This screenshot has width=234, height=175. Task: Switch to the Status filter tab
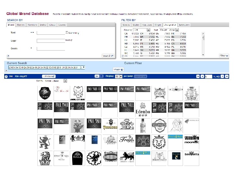(x=136, y=25)
